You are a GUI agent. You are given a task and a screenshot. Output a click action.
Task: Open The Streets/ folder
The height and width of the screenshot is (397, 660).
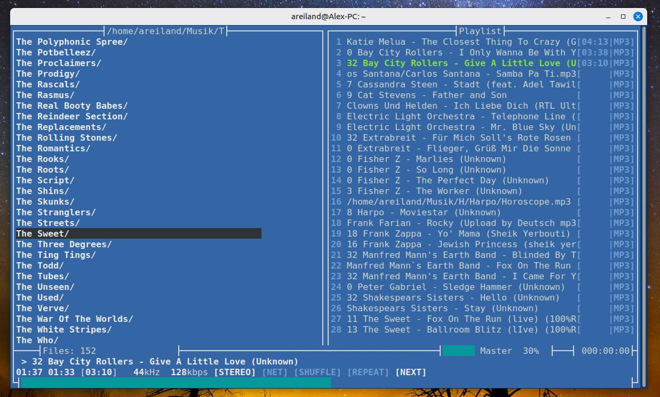tap(48, 223)
